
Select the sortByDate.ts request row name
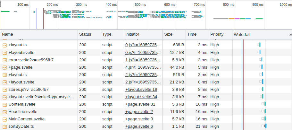point(21,126)
